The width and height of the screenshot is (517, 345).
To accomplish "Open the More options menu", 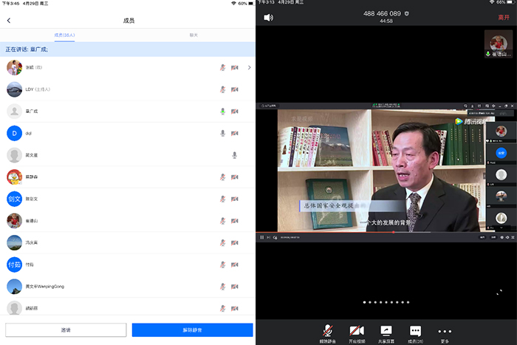I will (444, 333).
